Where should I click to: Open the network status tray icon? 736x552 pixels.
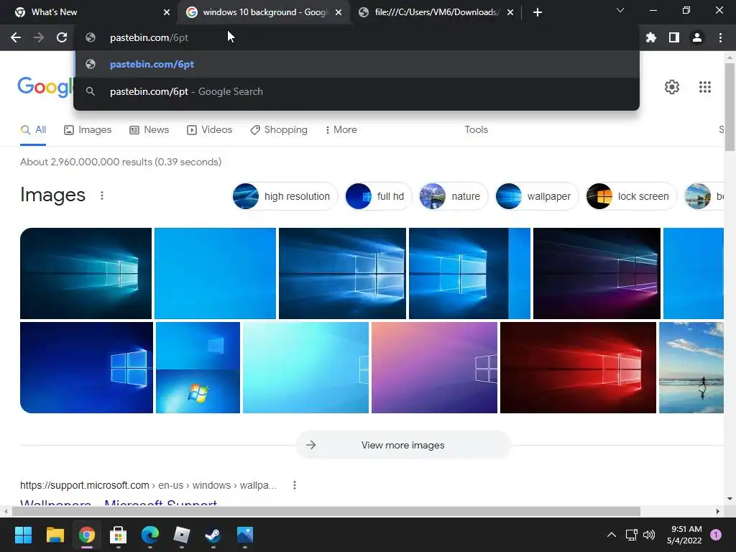tap(631, 535)
